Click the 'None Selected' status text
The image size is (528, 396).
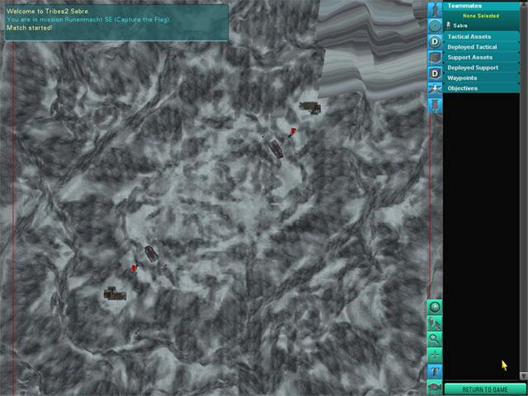click(481, 16)
